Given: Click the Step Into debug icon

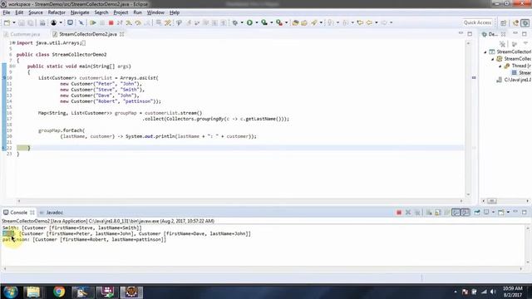Looking at the screenshot, I should click(129, 22).
